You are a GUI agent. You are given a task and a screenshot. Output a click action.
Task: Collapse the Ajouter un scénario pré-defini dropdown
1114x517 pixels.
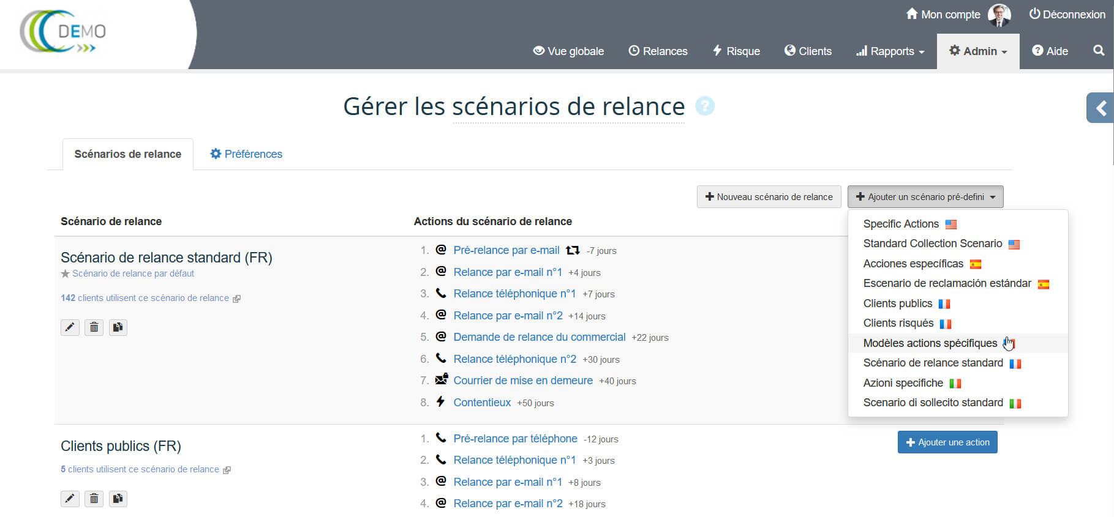(925, 197)
